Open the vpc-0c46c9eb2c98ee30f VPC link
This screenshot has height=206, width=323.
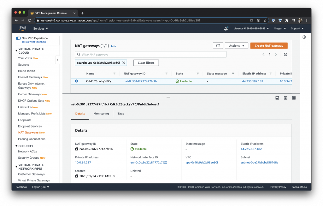202,162
